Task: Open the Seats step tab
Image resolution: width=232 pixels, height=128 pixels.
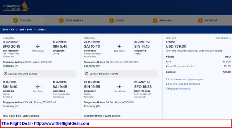Action: click(x=117, y=20)
